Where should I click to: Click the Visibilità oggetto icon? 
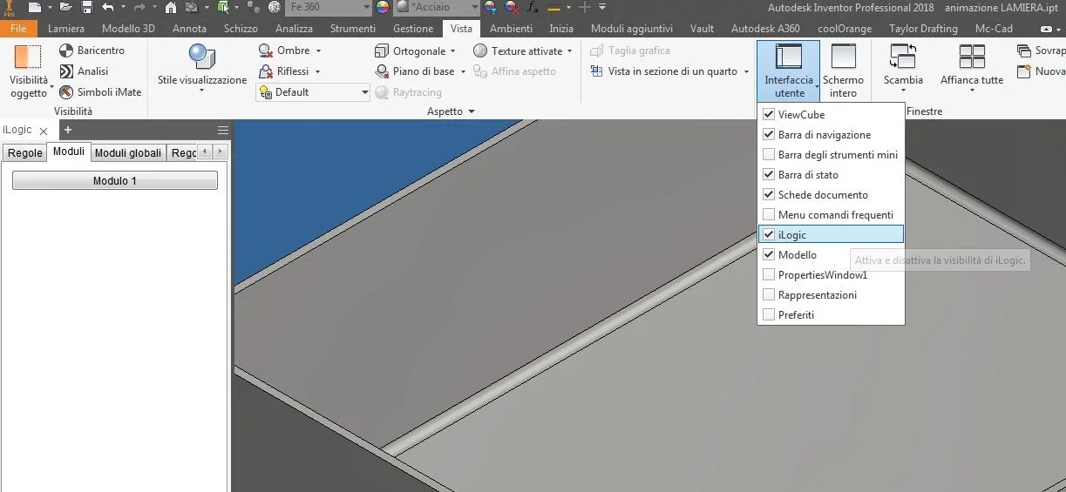point(28,57)
